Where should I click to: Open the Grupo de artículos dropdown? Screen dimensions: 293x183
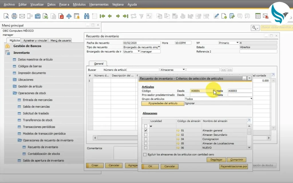(x=251, y=99)
